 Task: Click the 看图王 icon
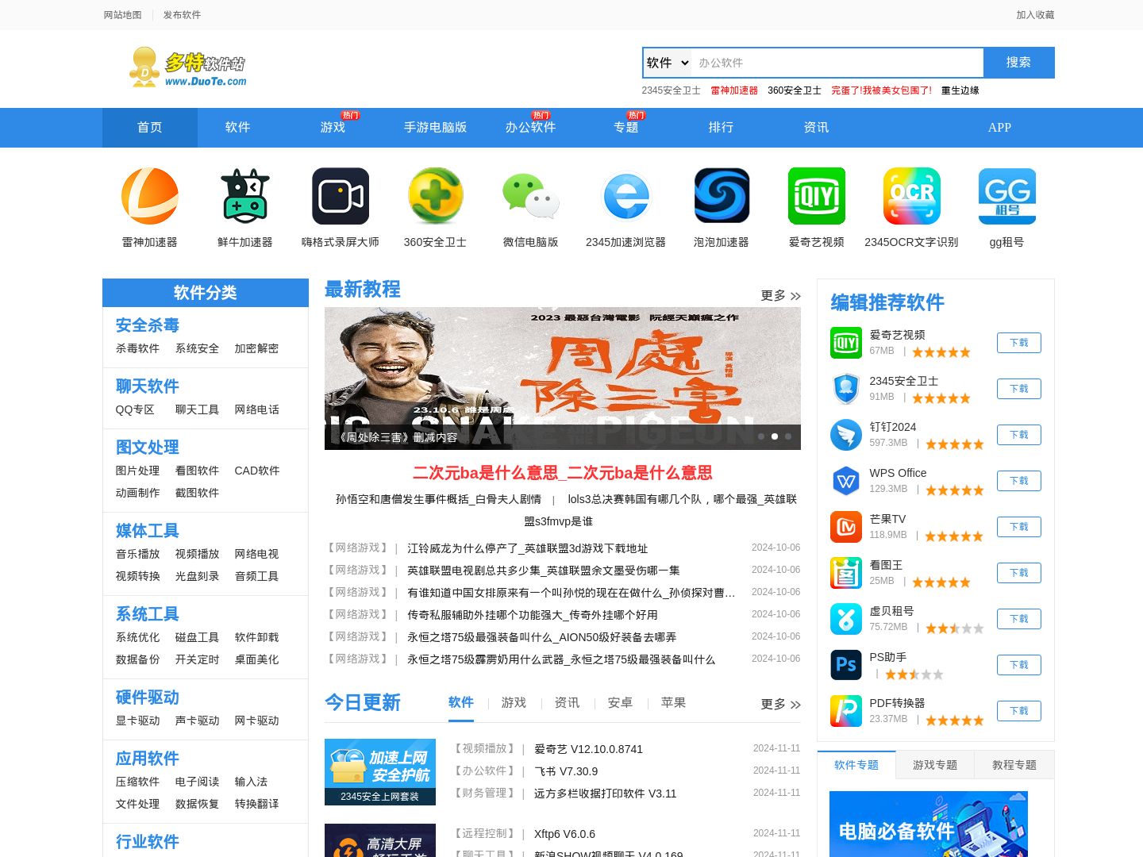tap(846, 573)
